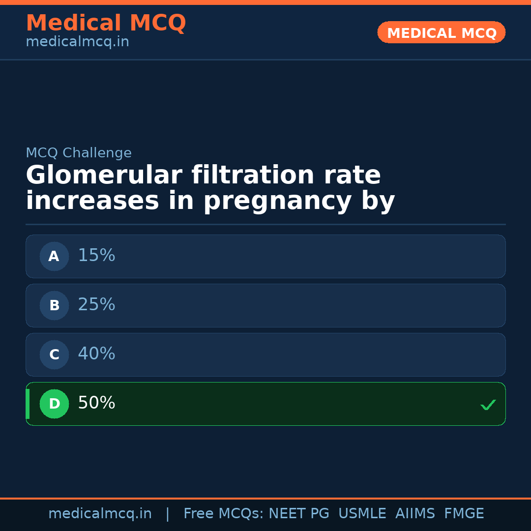531x531 pixels.
Task: Pick the highlighted 50% answer text
Action: 96,403
